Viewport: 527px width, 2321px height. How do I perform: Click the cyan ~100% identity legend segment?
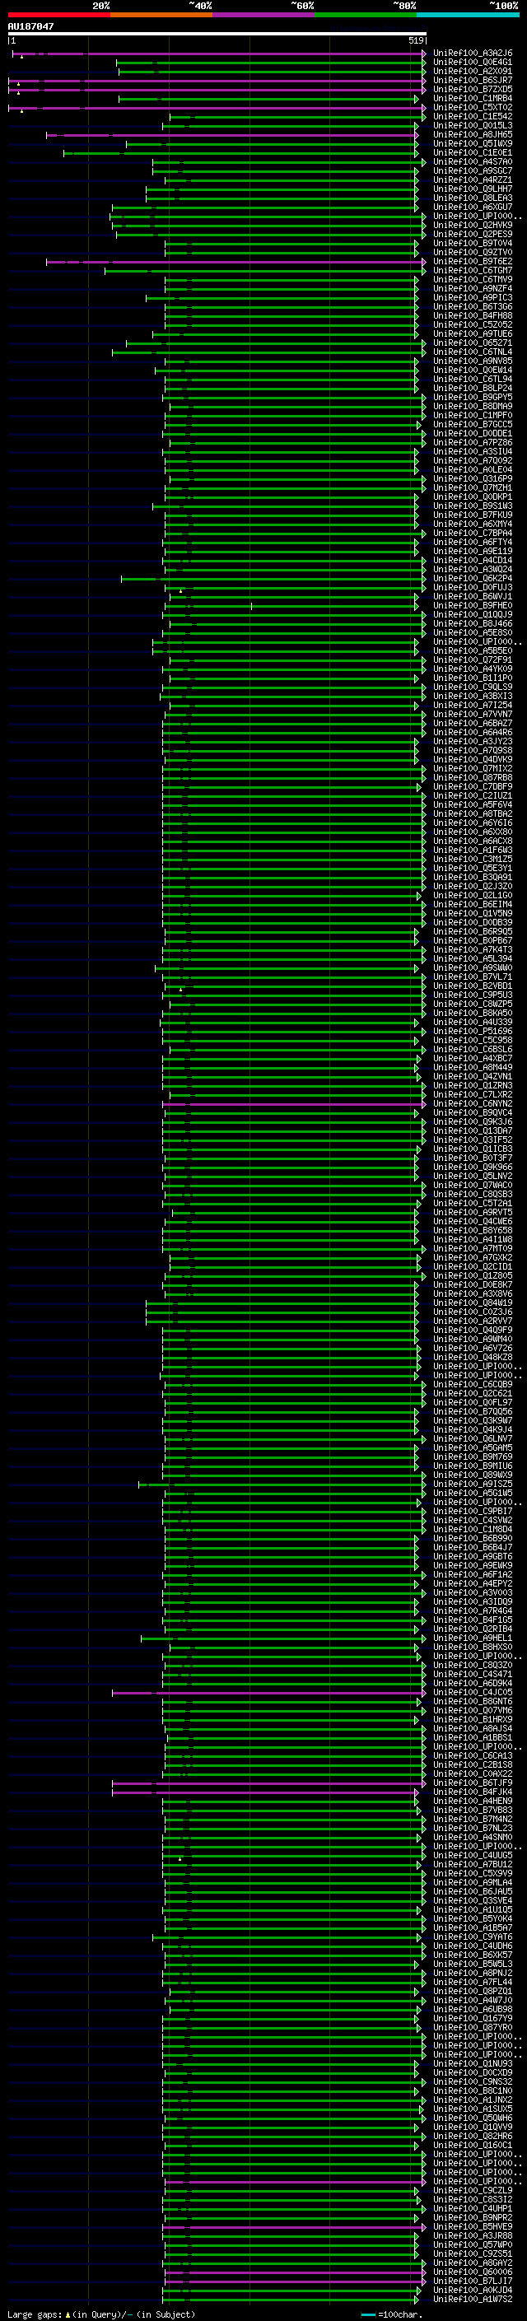(468, 15)
